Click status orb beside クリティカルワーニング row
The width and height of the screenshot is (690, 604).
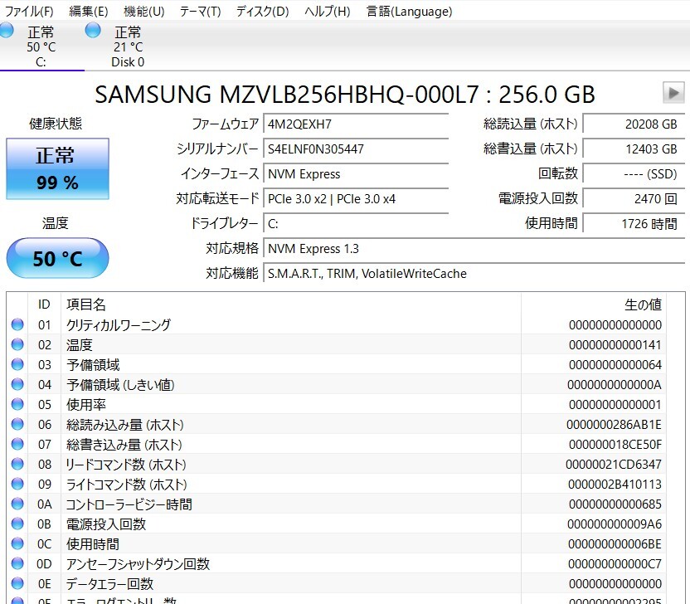17,325
